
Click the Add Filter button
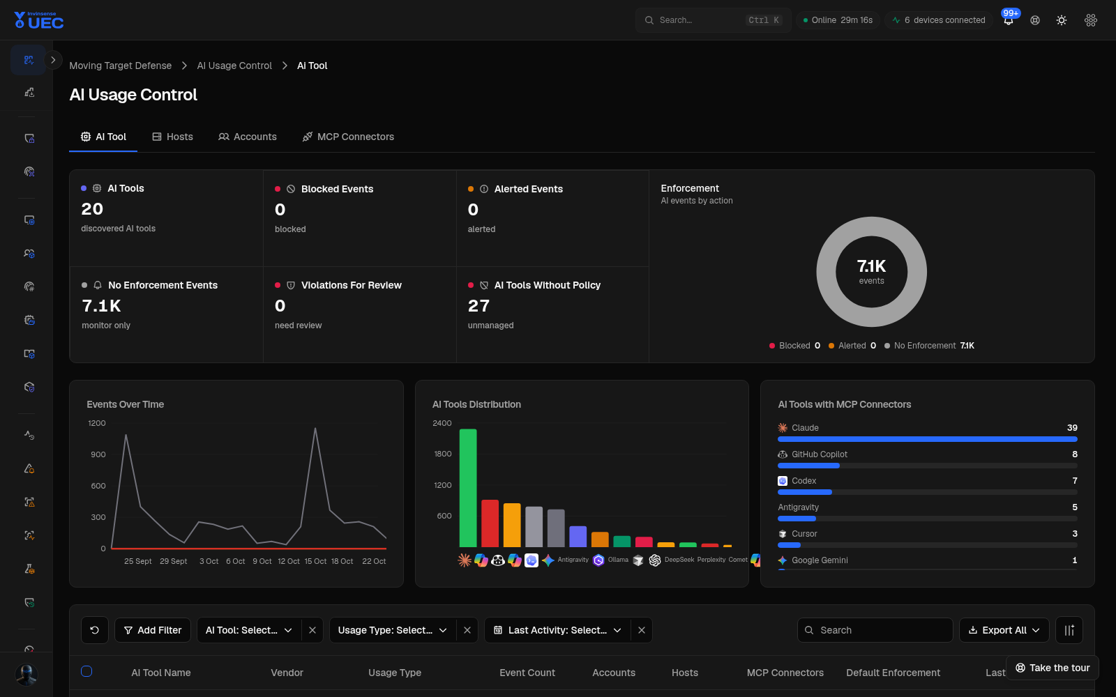click(153, 630)
